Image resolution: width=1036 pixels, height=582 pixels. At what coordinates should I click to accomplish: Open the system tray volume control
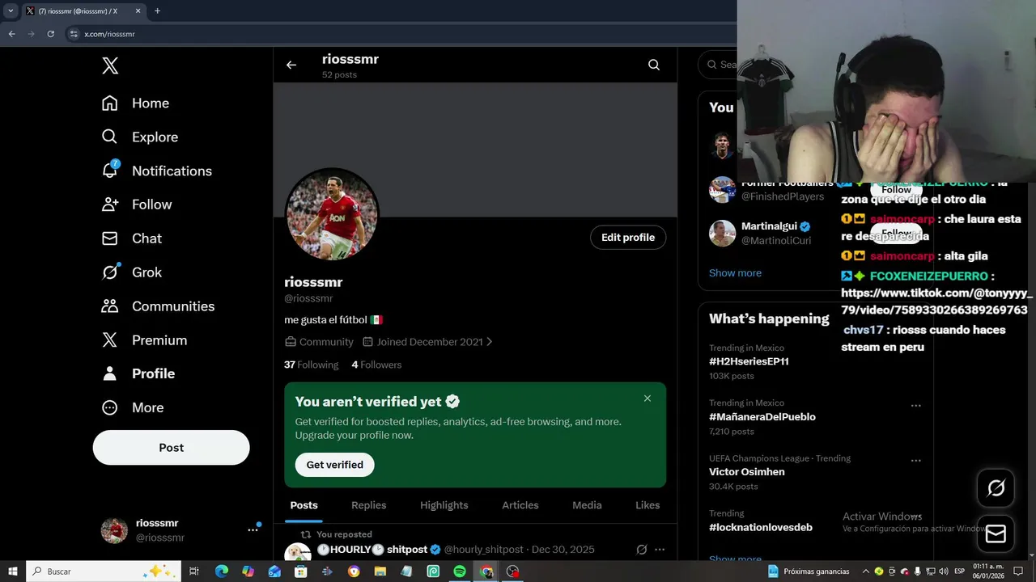[944, 571]
